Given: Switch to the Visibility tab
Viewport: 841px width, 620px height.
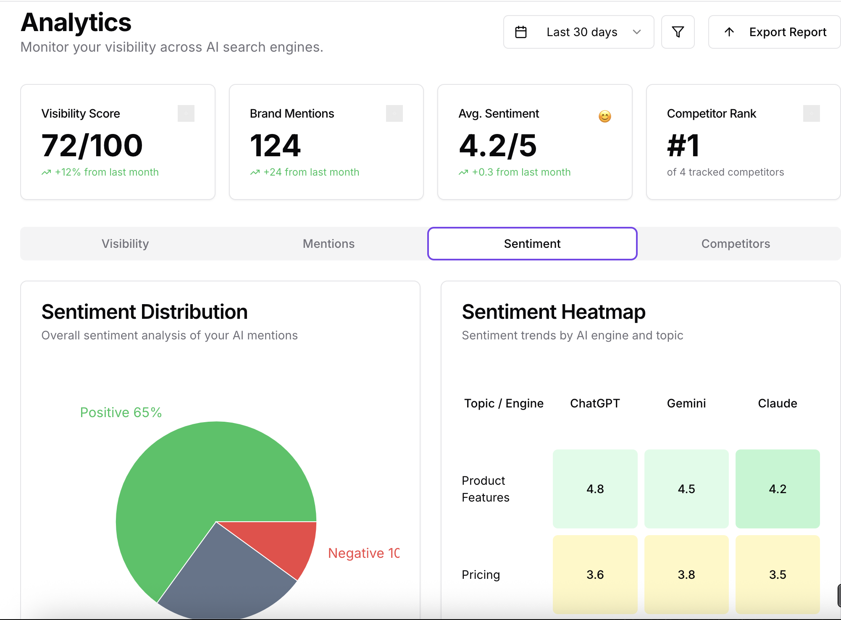Looking at the screenshot, I should 125,244.
